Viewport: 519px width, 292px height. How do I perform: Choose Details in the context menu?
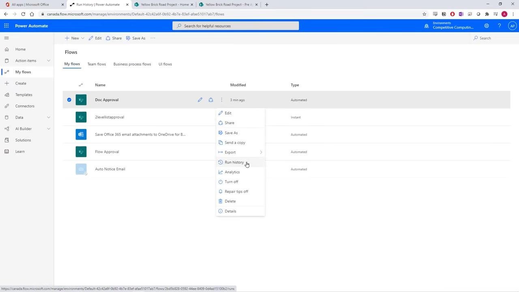[240, 211]
